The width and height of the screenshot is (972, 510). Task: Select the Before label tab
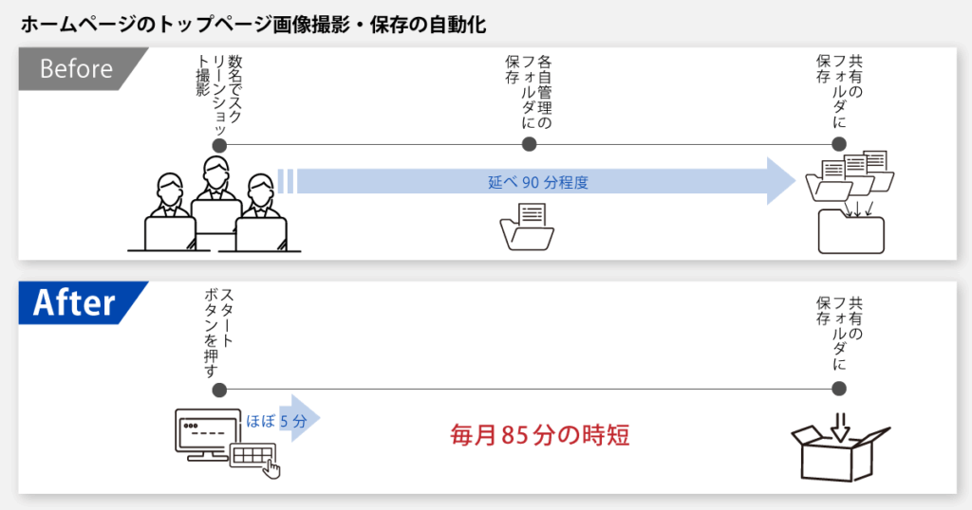tap(76, 69)
